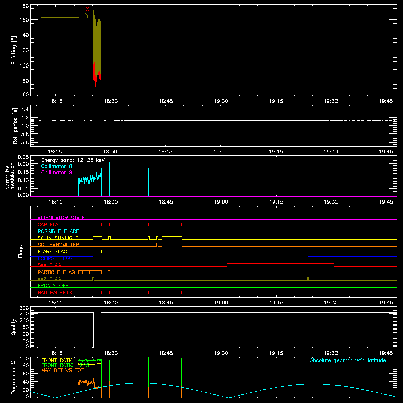
Task: Click the "Degrees or %" axis title
Action: click(x=14, y=377)
